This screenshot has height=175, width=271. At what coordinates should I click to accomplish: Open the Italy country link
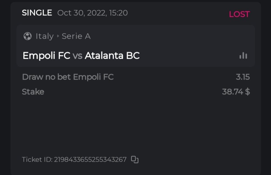44,36
